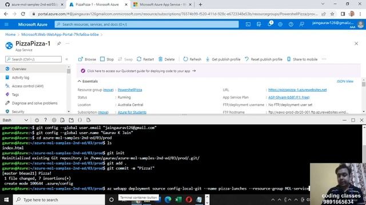Viewport: 366px width, 205px height.
Task: Open the command bar overflow ellipsis
Action: 324,59
